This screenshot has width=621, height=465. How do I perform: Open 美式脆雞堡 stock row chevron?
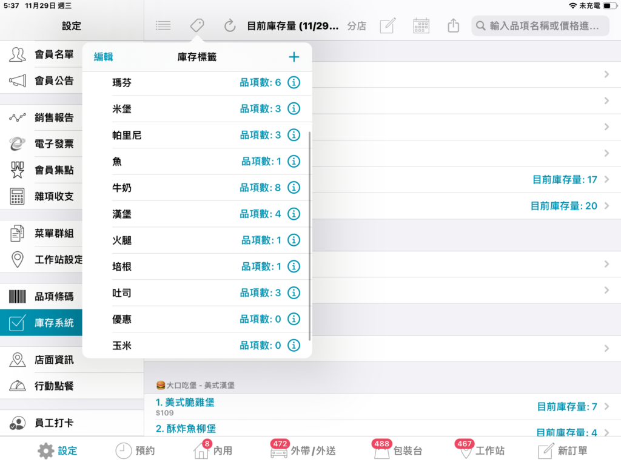click(606, 406)
